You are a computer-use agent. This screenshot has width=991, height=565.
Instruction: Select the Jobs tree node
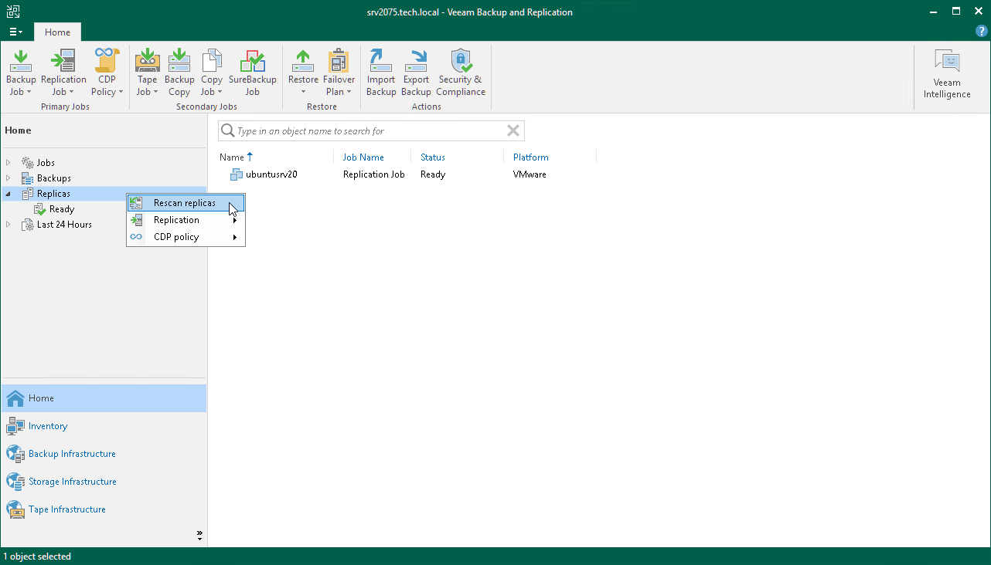pos(46,163)
